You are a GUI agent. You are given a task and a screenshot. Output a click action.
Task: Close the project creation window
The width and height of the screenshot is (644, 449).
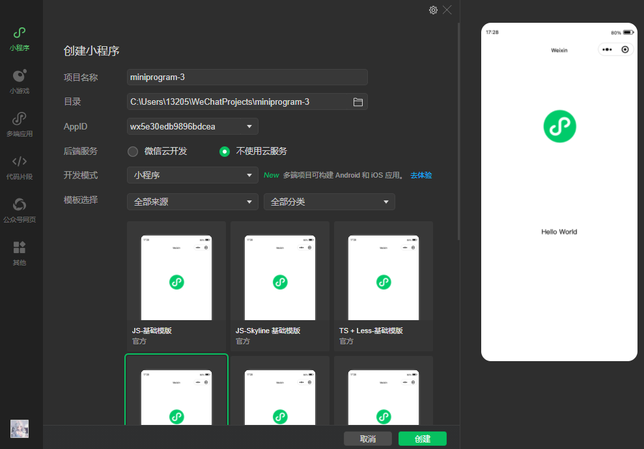click(x=447, y=10)
